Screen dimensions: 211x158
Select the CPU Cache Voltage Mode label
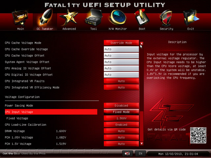tap(23, 43)
